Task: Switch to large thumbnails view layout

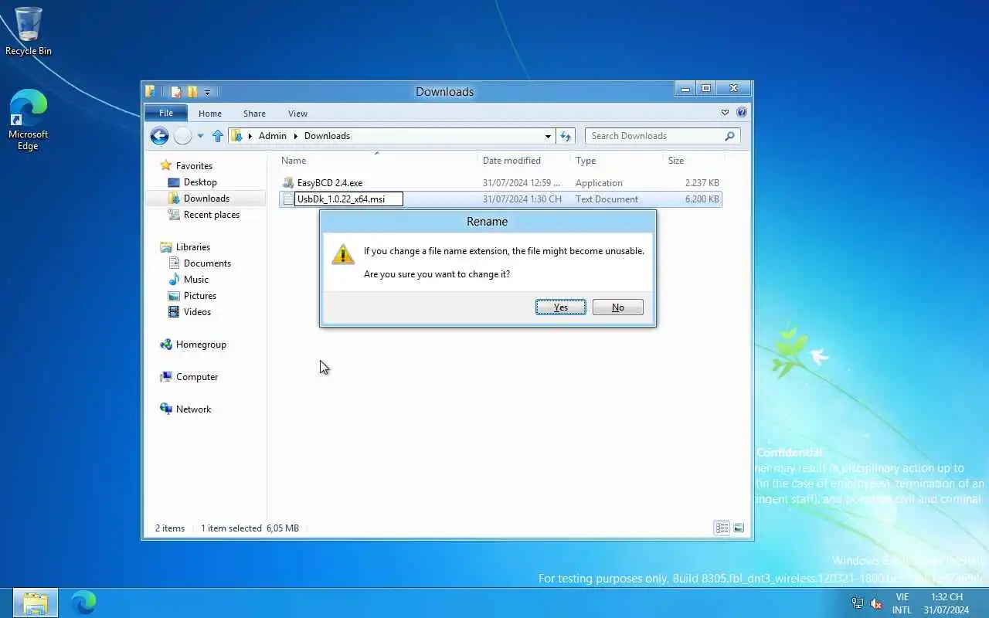Action: tap(739, 528)
